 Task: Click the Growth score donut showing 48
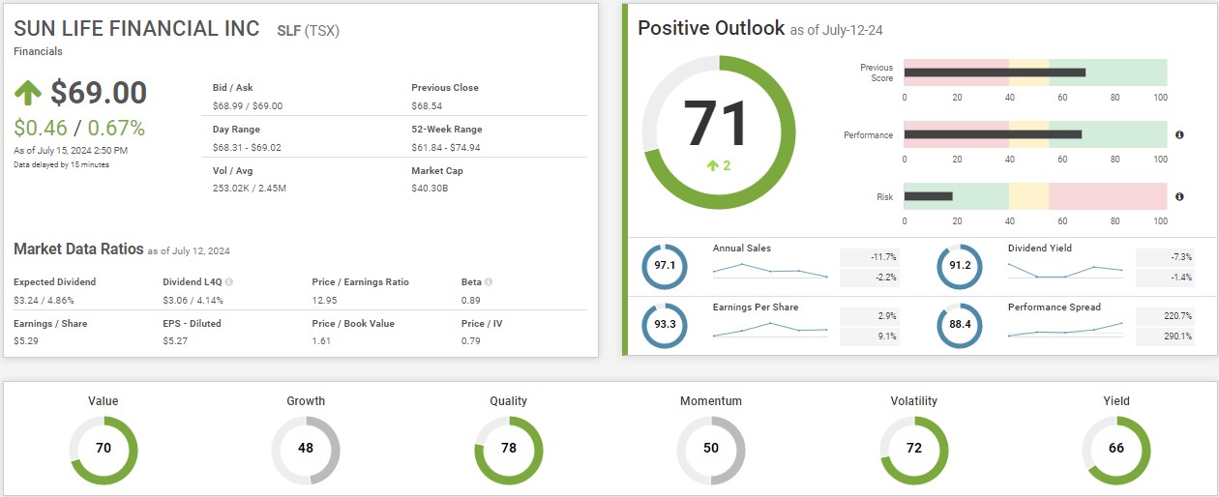(x=306, y=450)
